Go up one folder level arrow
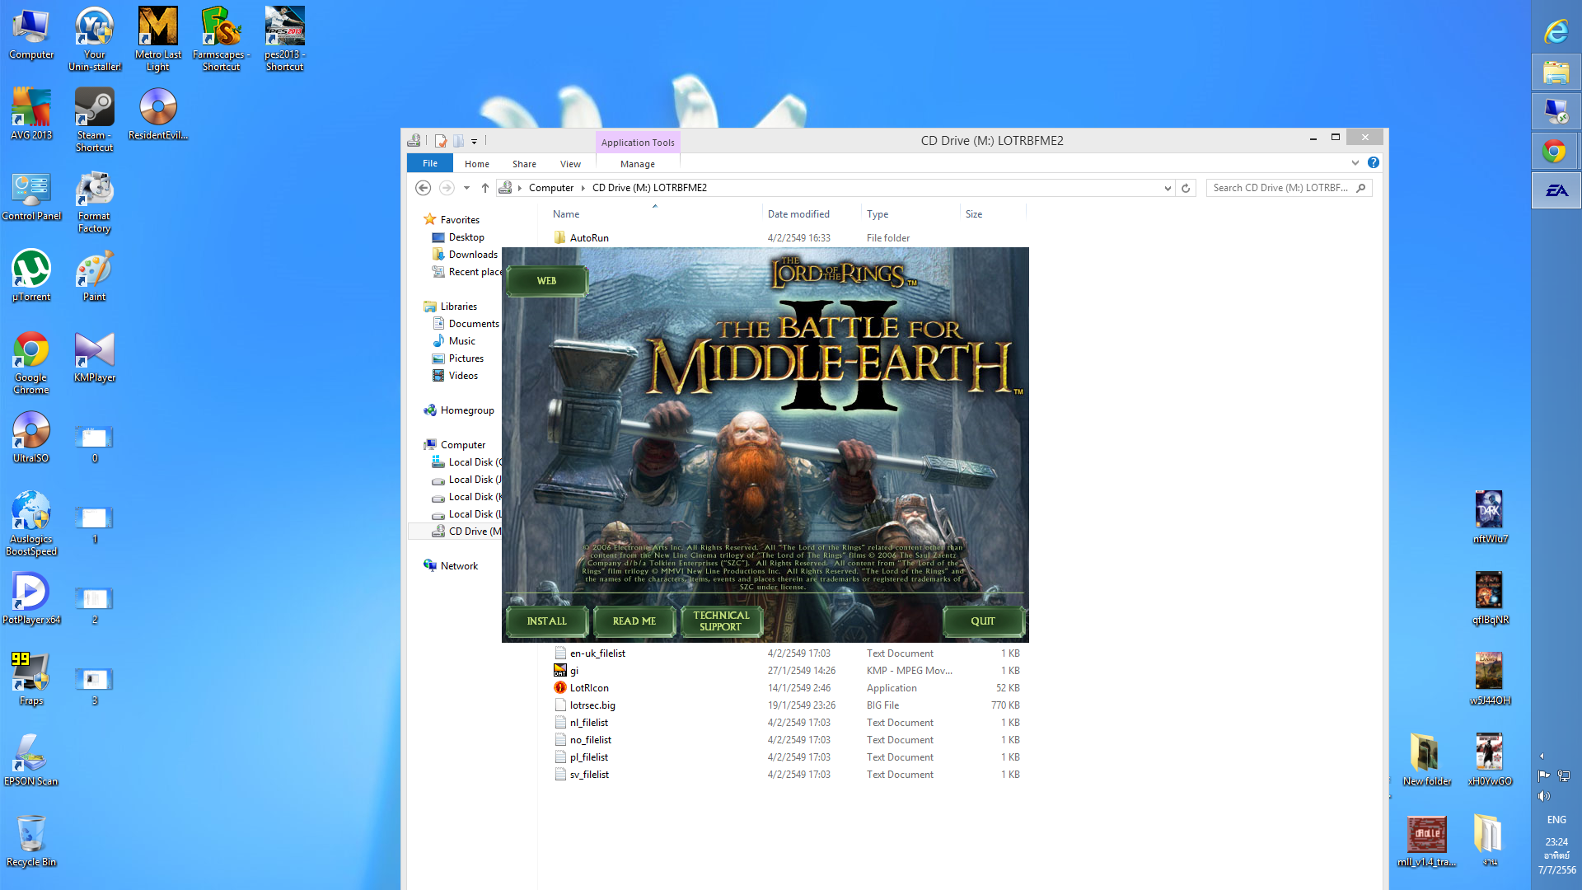Screen dimensions: 1582x890 [485, 188]
